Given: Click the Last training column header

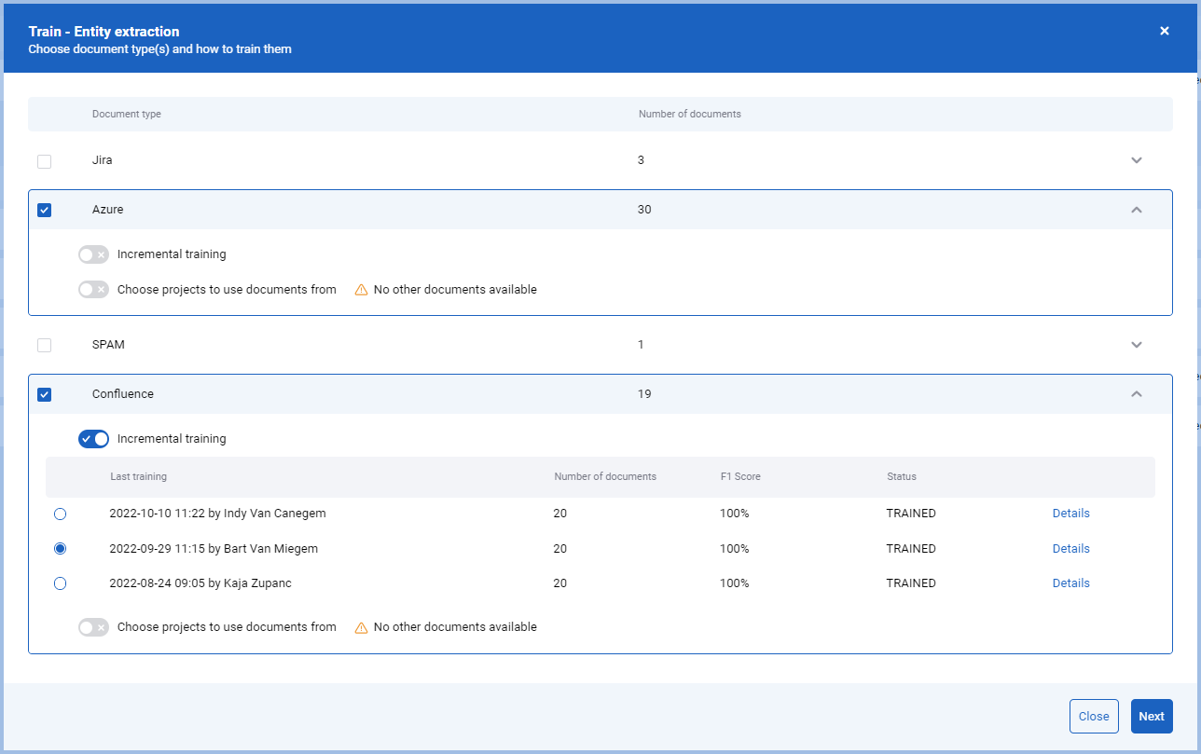Looking at the screenshot, I should [x=139, y=477].
